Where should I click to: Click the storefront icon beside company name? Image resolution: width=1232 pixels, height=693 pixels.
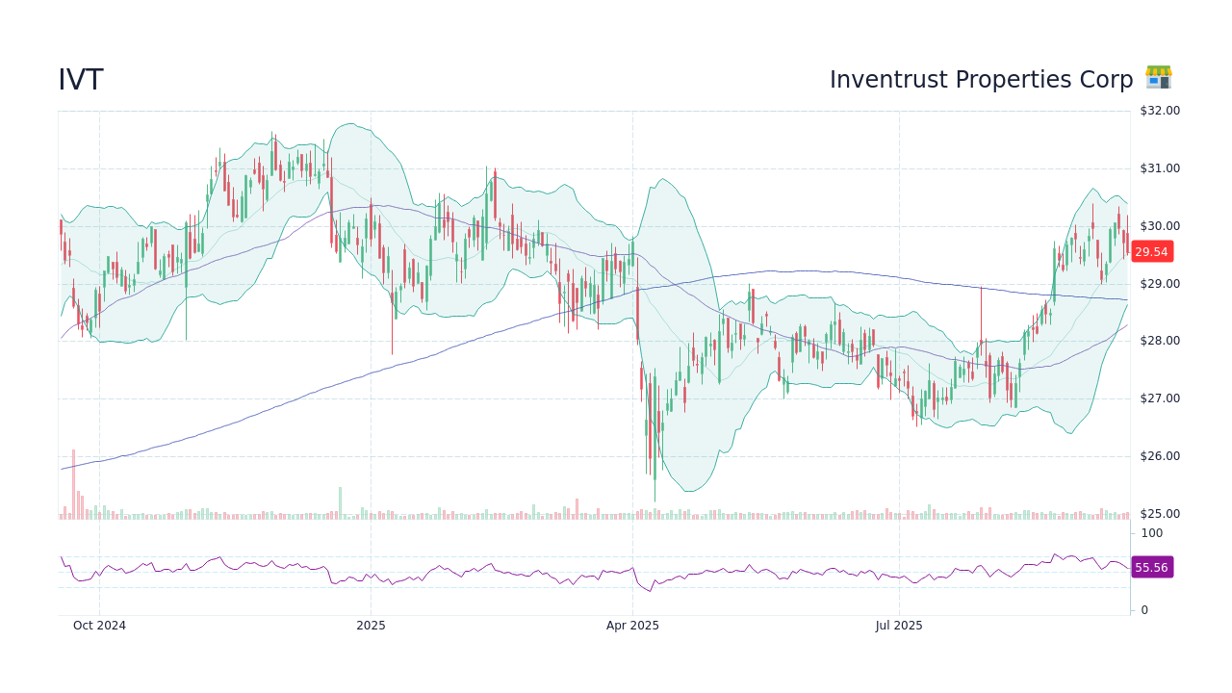(1158, 79)
